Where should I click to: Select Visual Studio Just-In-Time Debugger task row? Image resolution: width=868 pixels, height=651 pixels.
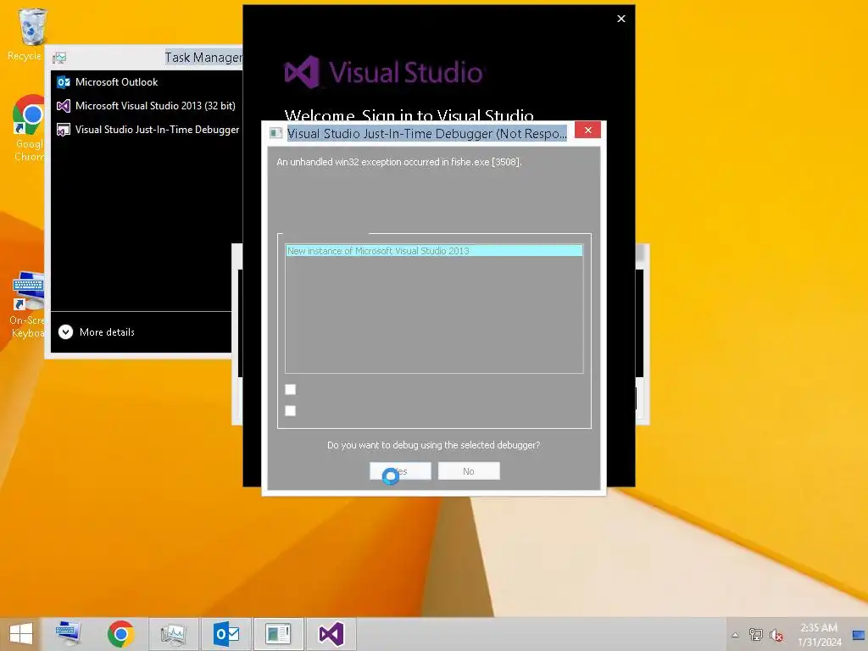[147, 130]
